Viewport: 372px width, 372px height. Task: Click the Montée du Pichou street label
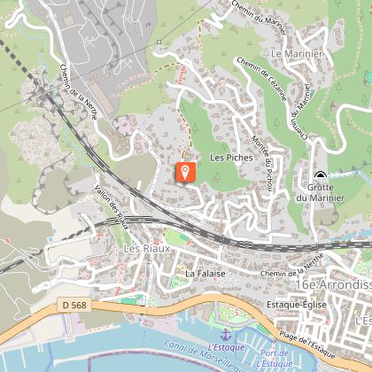(x=262, y=164)
